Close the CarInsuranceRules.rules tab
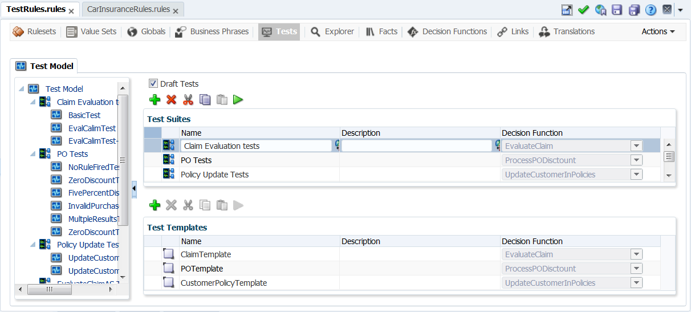Screen dimensions: 691x312 [175, 11]
